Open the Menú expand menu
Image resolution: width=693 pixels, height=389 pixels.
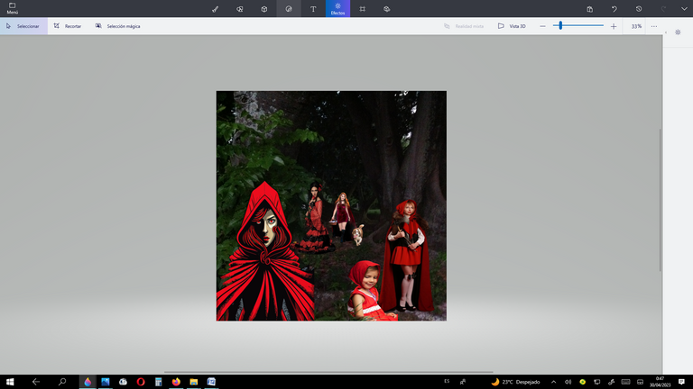click(x=12, y=8)
